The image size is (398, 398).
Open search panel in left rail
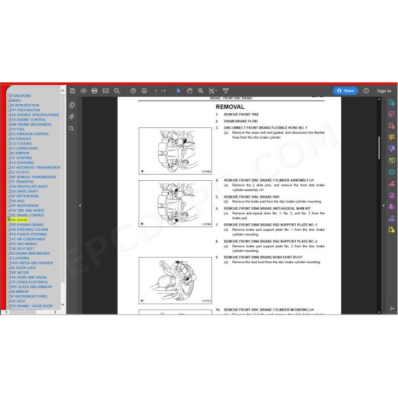tap(72, 128)
